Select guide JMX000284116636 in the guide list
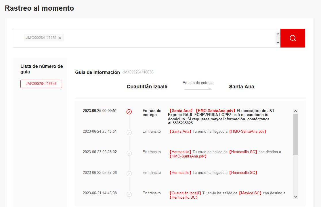 click(41, 84)
